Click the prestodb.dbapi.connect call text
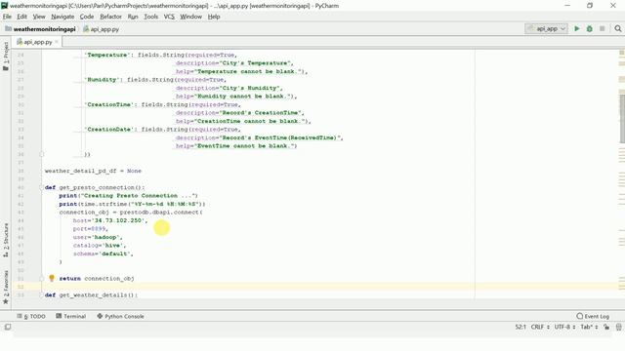 [161, 213]
